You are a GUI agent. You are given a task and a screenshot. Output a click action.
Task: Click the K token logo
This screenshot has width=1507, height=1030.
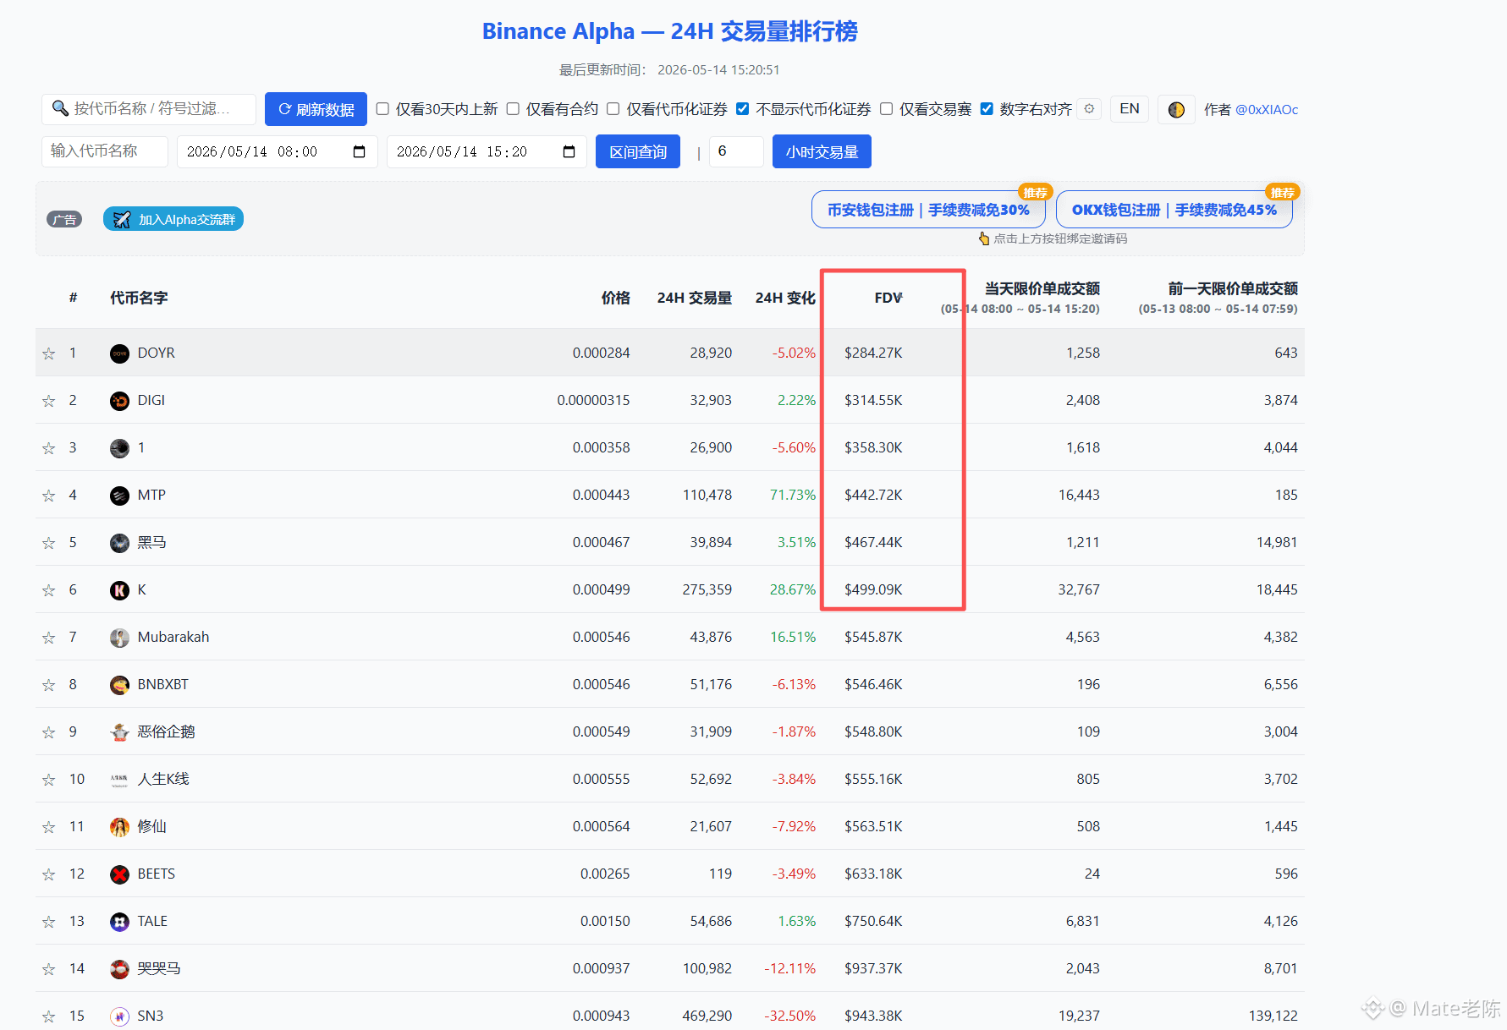click(x=120, y=590)
